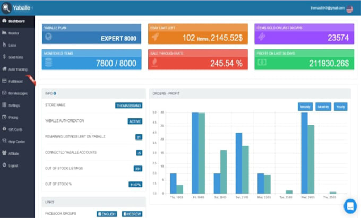This screenshot has width=361, height=218.
Task: Click the LINKS panel heading
Action: 49,202
